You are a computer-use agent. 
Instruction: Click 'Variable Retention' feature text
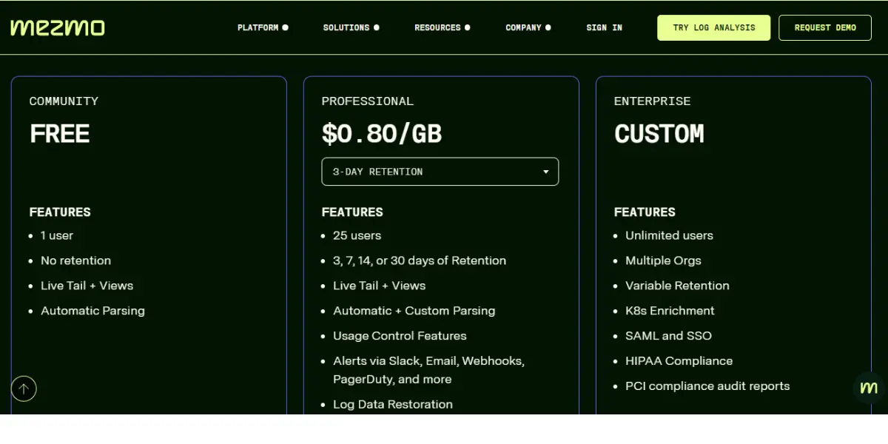pyautogui.click(x=678, y=286)
